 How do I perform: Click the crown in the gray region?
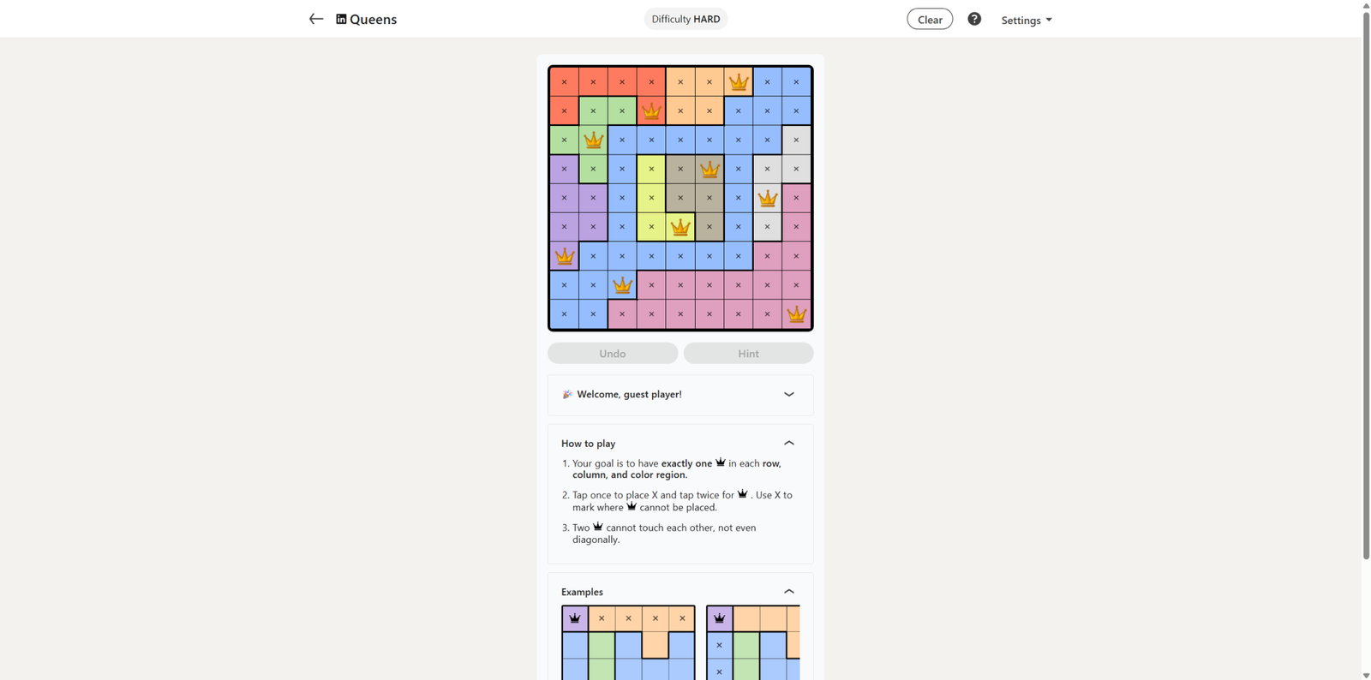767,199
